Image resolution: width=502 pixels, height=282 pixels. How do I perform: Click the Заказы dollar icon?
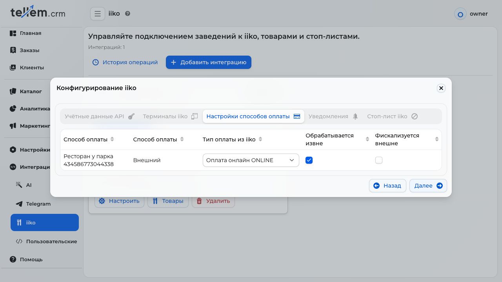pyautogui.click(x=13, y=50)
